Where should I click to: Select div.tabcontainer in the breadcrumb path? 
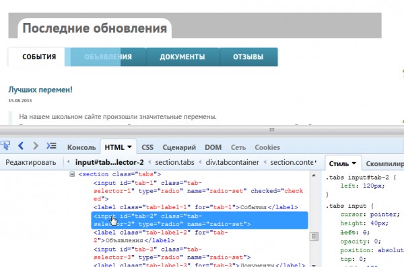point(232,163)
